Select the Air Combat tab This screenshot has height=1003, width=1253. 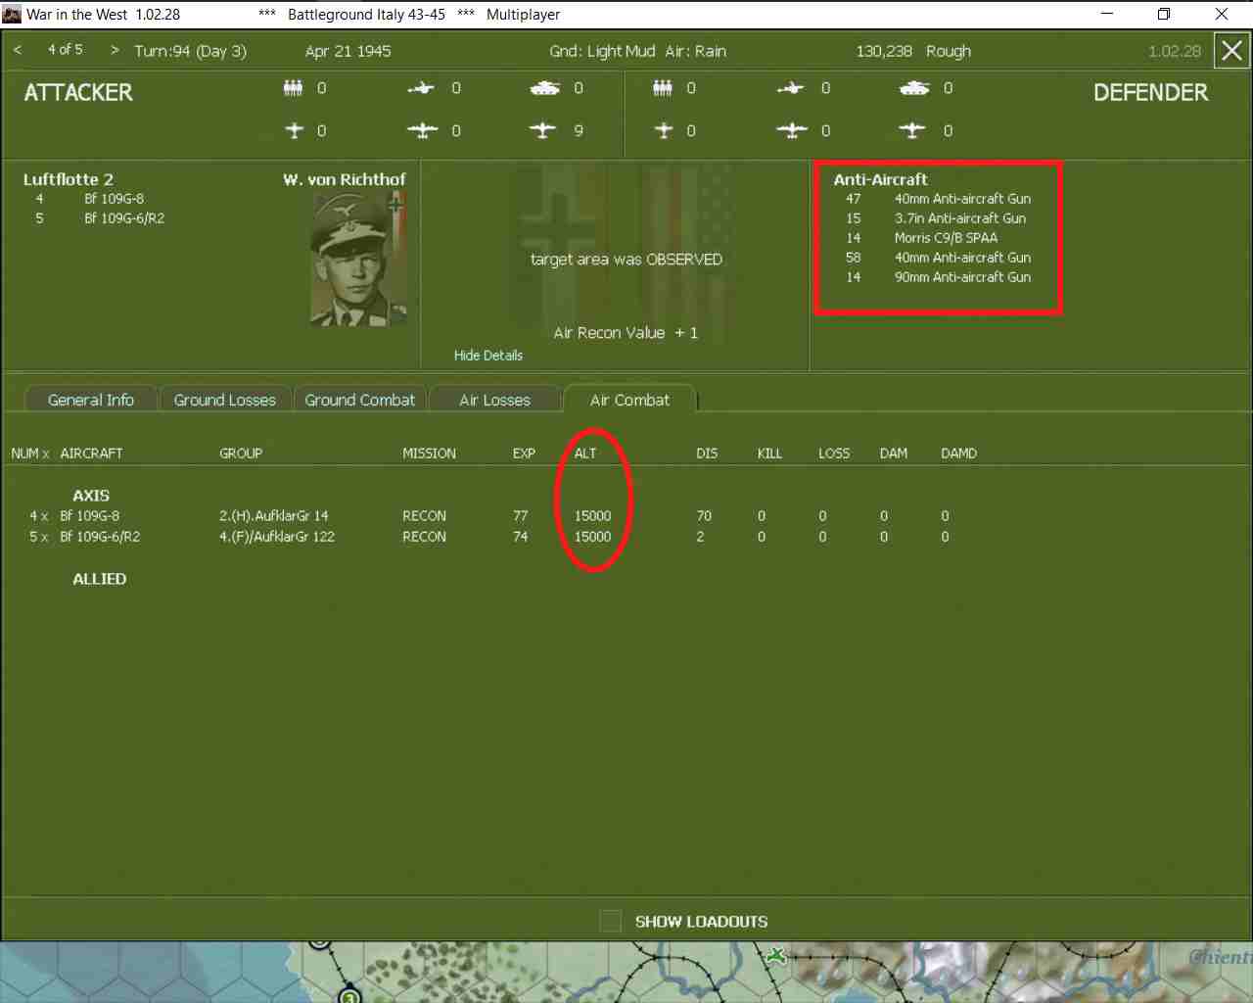click(x=629, y=400)
